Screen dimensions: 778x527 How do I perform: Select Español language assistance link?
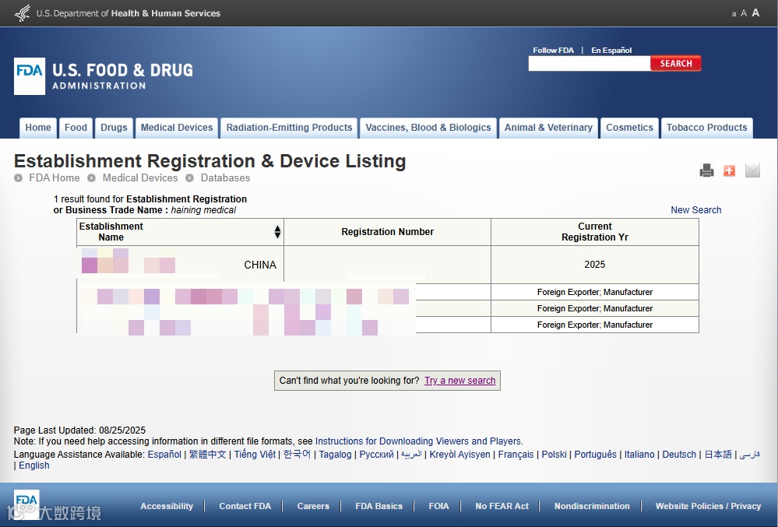pyautogui.click(x=164, y=455)
